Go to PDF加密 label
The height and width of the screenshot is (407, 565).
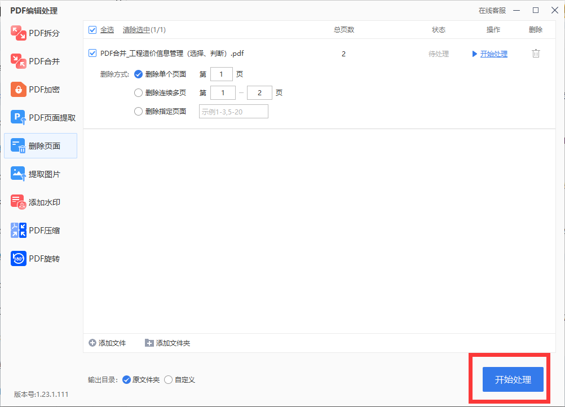(x=45, y=89)
